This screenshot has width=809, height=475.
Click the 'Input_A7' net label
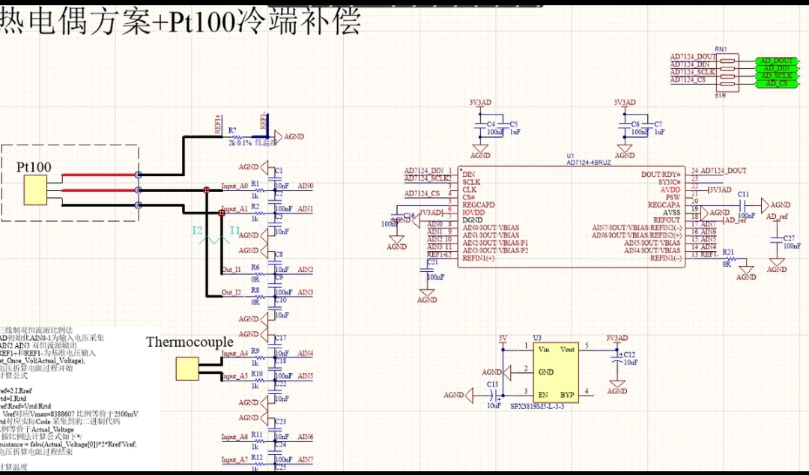pyautogui.click(x=234, y=459)
